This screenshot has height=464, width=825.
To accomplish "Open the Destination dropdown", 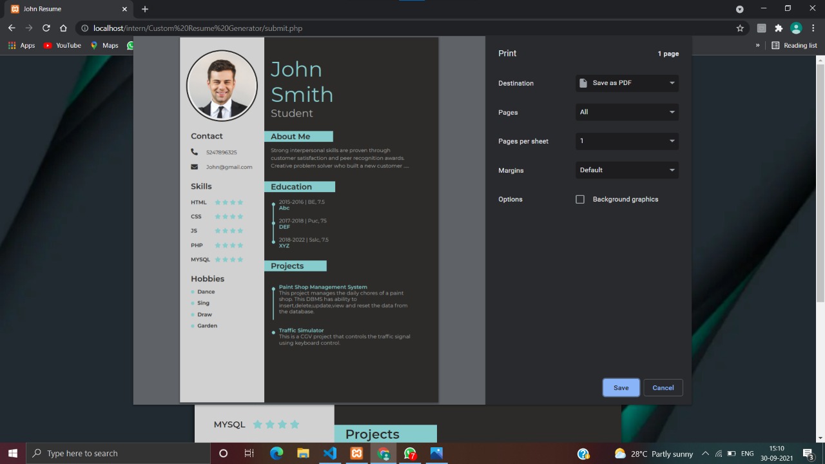I will [x=627, y=83].
